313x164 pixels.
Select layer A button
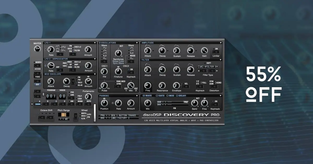point(38,104)
